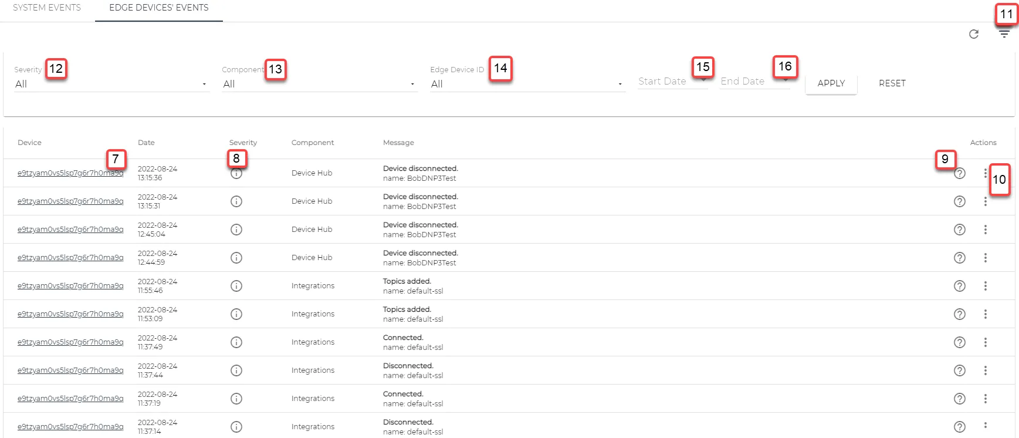Select the 'Topics added.' message at 11:53:09
The height and width of the screenshot is (438, 1019).
[x=407, y=309]
